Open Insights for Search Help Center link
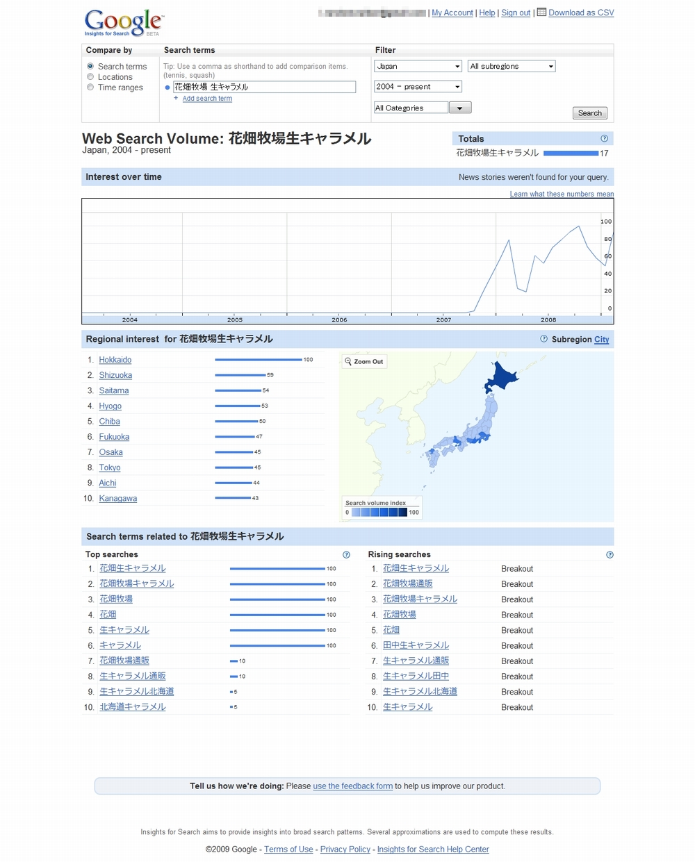Image resolution: width=695 pixels, height=862 pixels. 433,849
